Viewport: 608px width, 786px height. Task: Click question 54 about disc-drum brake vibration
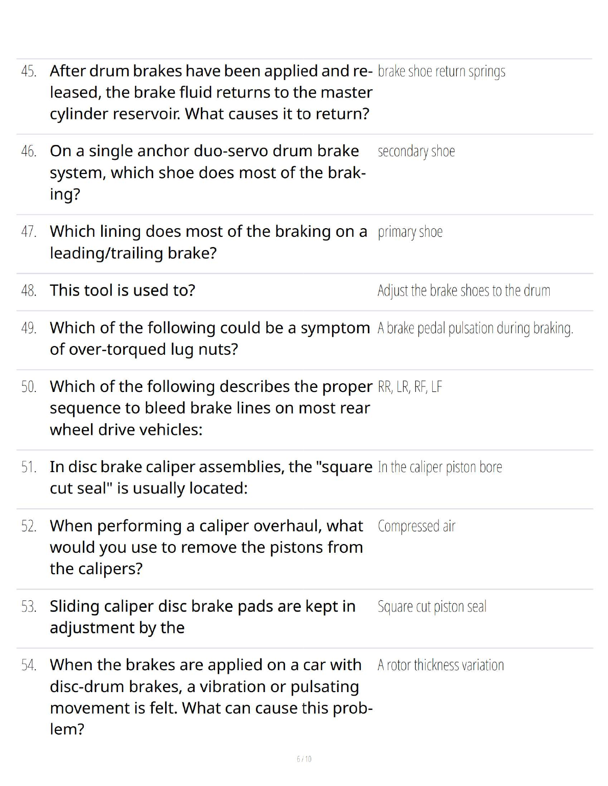click(x=211, y=697)
